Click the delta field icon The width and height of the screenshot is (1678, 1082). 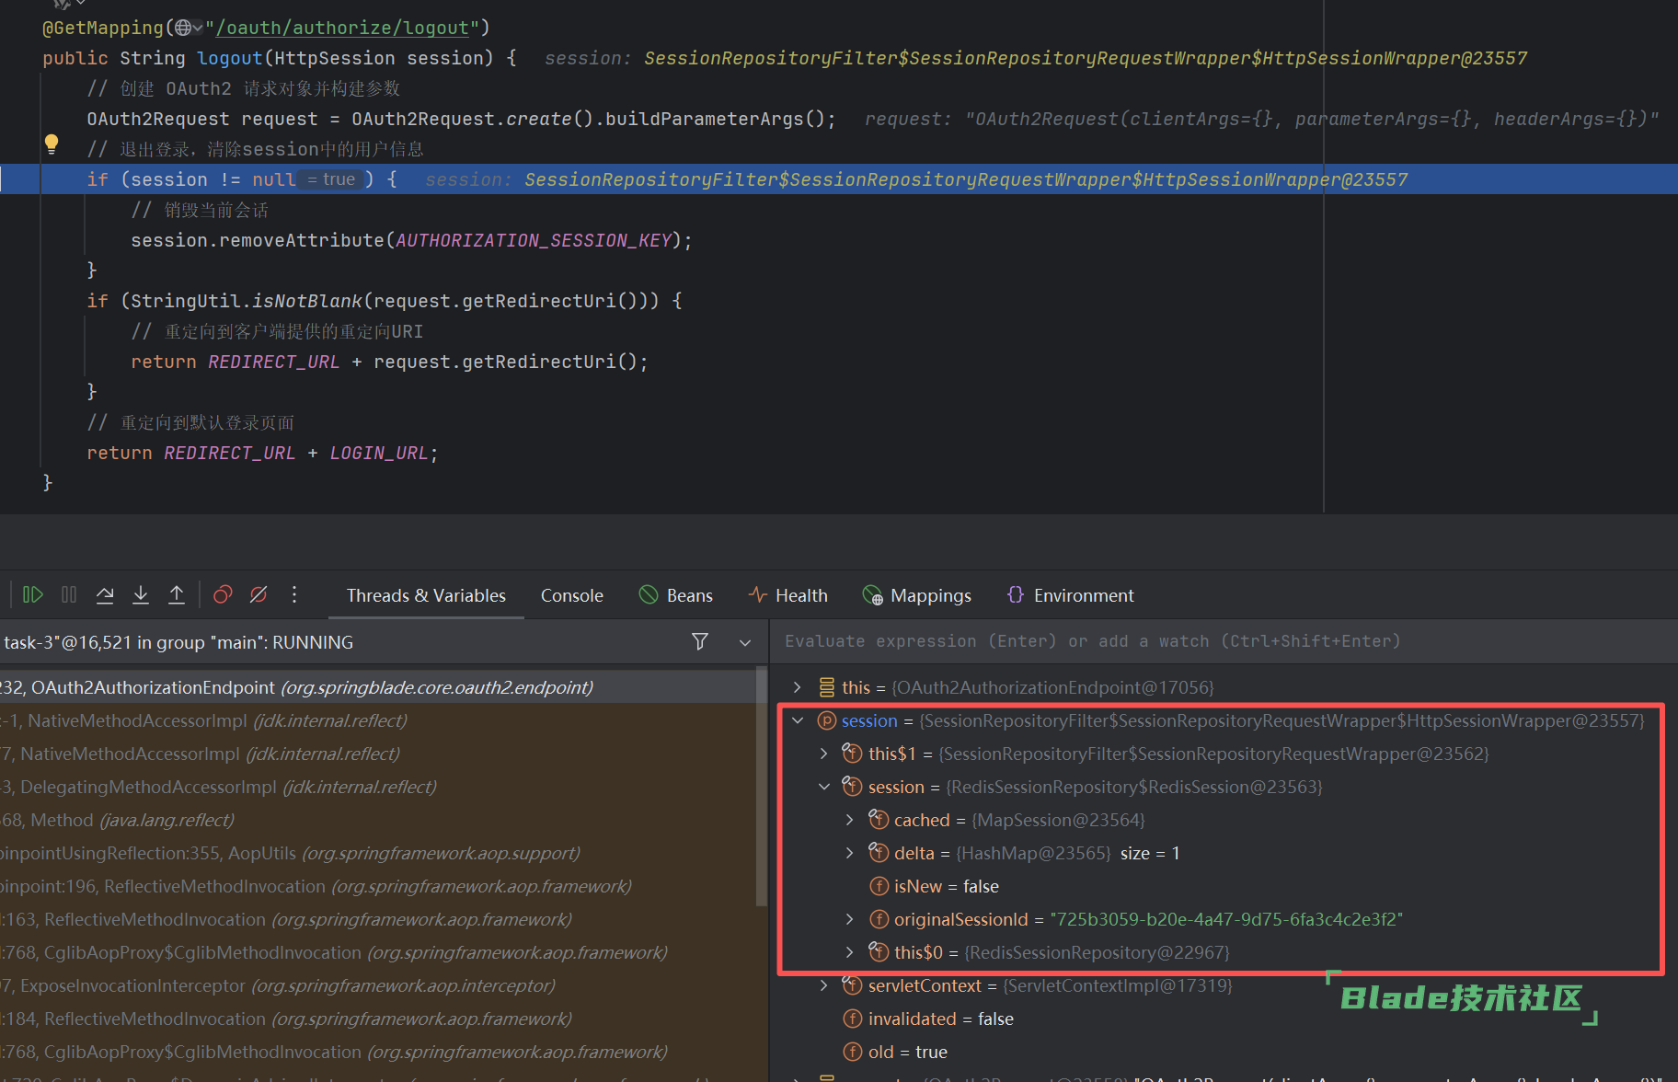[879, 853]
